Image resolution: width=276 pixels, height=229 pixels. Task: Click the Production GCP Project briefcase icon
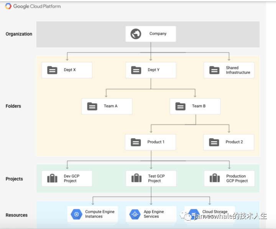(215, 178)
